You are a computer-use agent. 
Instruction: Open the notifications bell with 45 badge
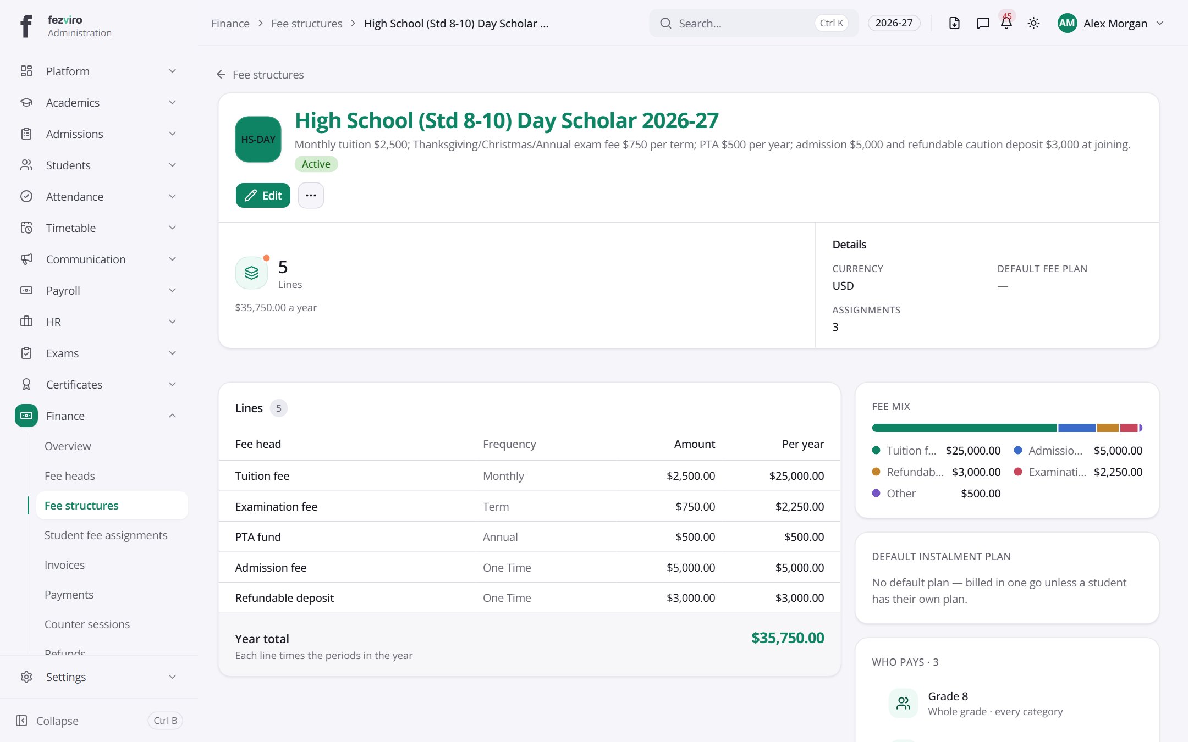(x=1007, y=23)
